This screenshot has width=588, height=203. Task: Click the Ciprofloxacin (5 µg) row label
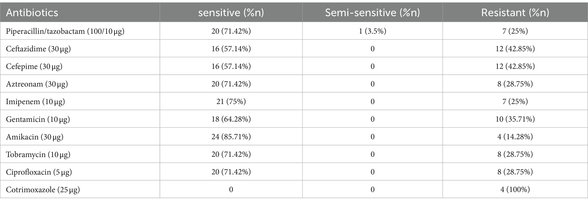click(39, 172)
